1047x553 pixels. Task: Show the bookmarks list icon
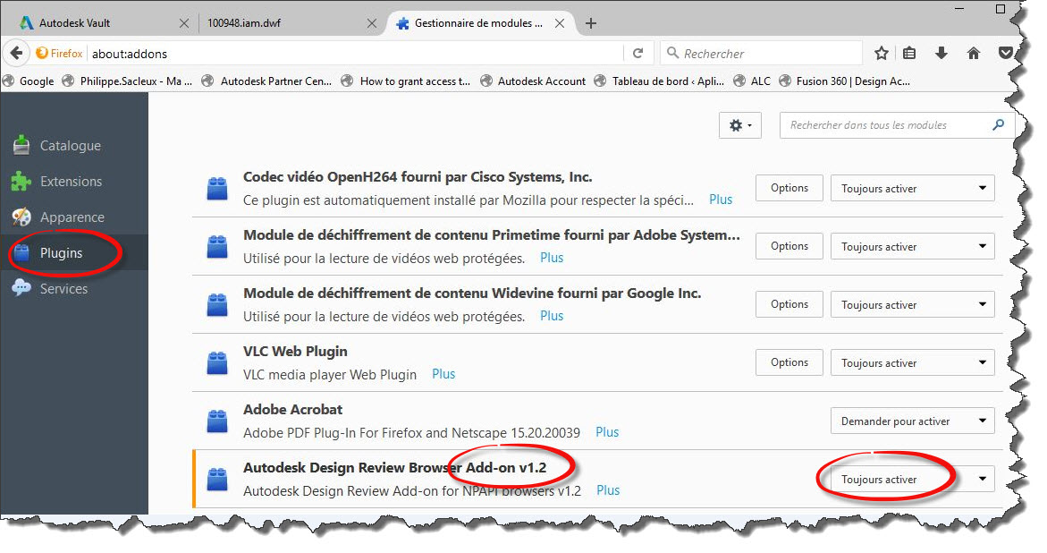tap(909, 54)
